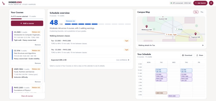Select the CS 2505 course card title
The height and width of the screenshot is (101, 216).
tap(17, 32)
